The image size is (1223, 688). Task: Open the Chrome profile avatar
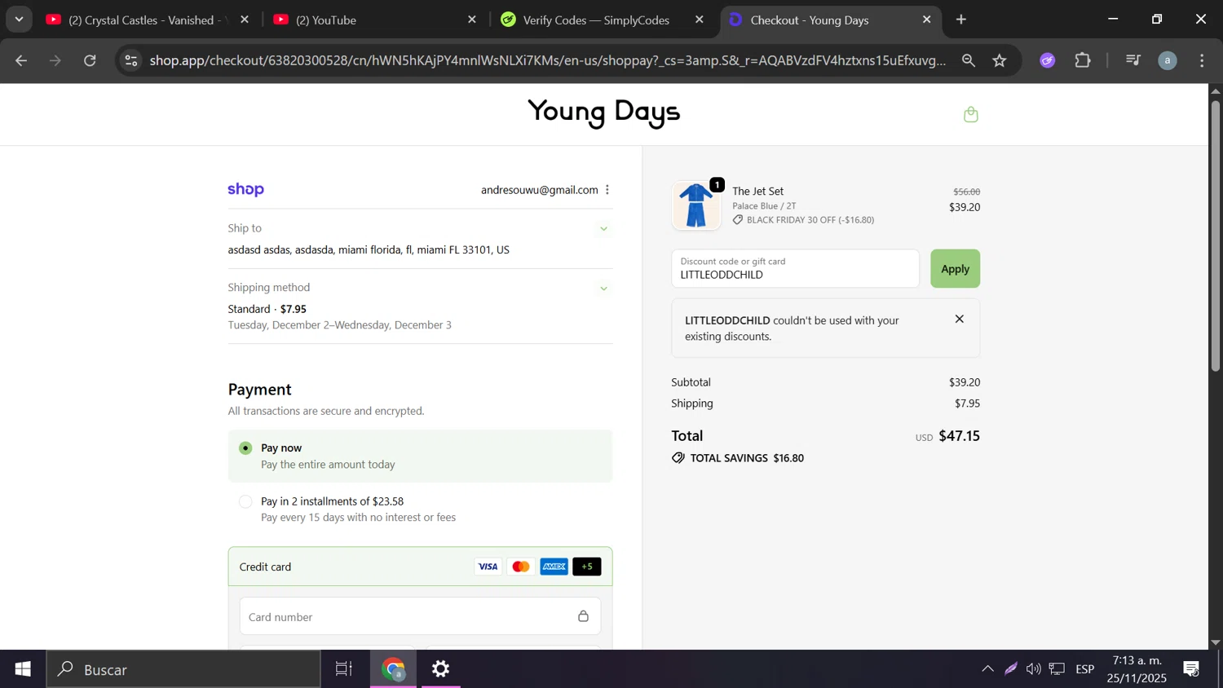tap(1168, 60)
